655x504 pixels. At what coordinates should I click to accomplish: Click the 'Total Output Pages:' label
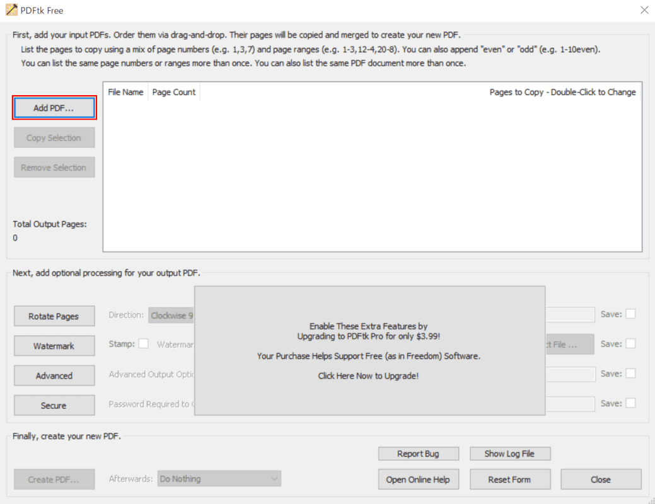[50, 224]
